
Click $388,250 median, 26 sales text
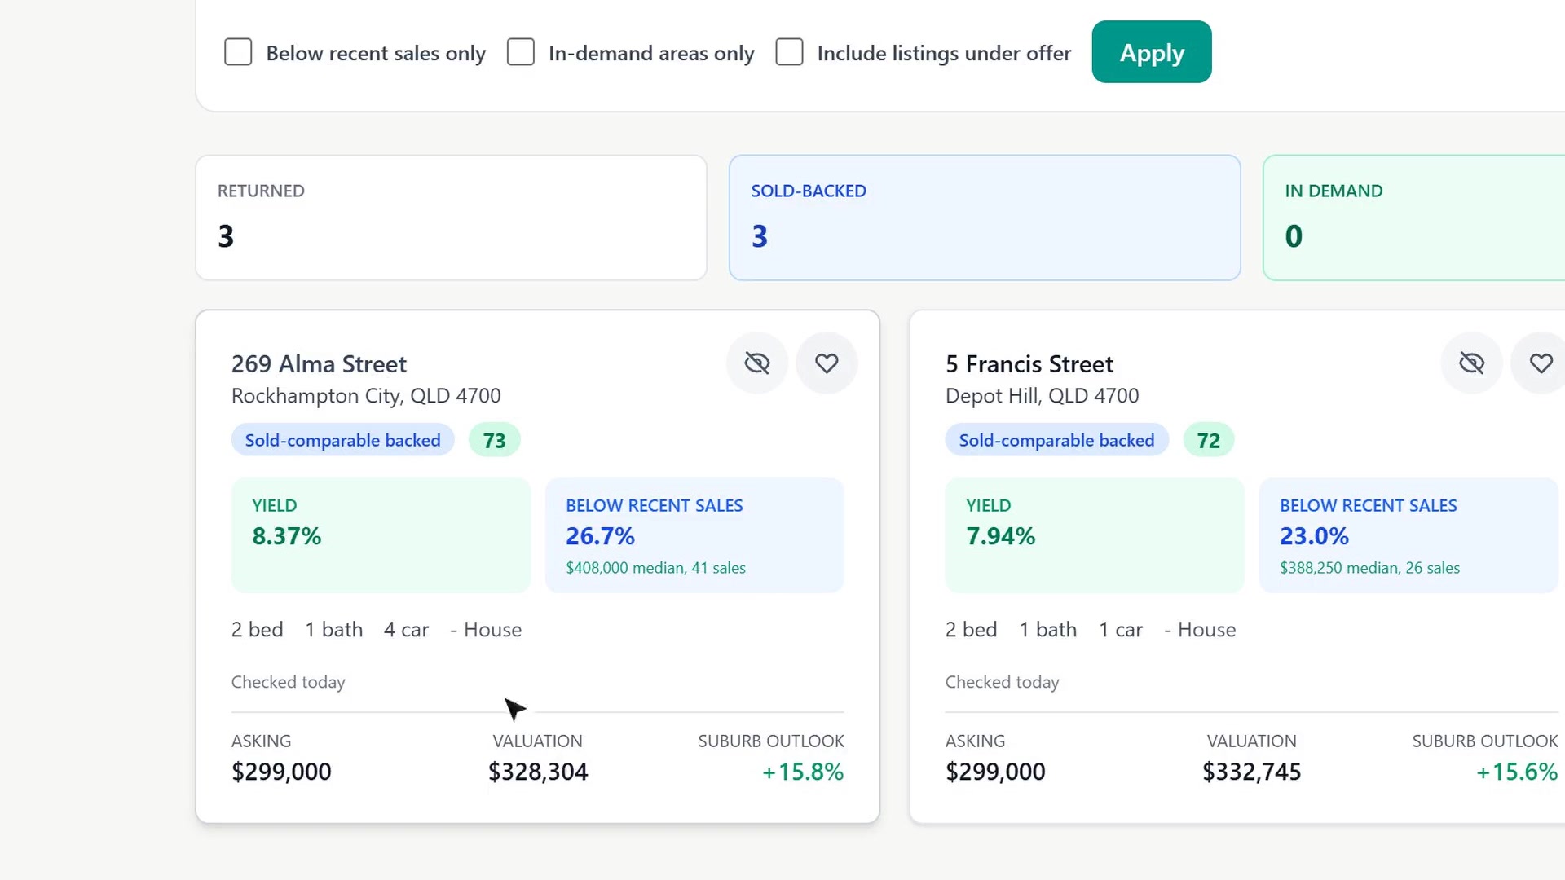(x=1369, y=568)
